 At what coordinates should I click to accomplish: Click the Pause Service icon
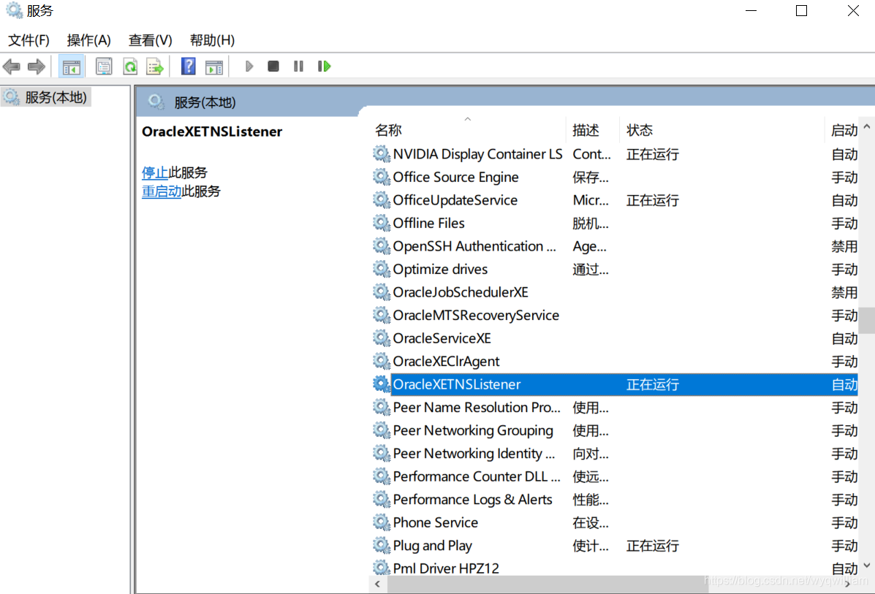point(298,66)
